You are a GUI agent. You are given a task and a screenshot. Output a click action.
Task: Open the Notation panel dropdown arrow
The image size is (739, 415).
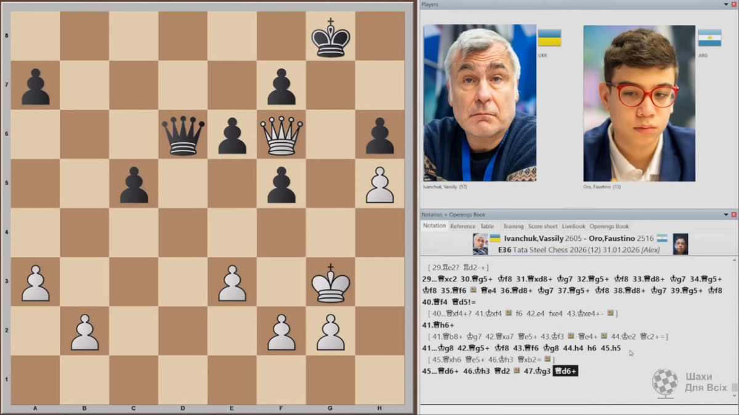[725, 214]
